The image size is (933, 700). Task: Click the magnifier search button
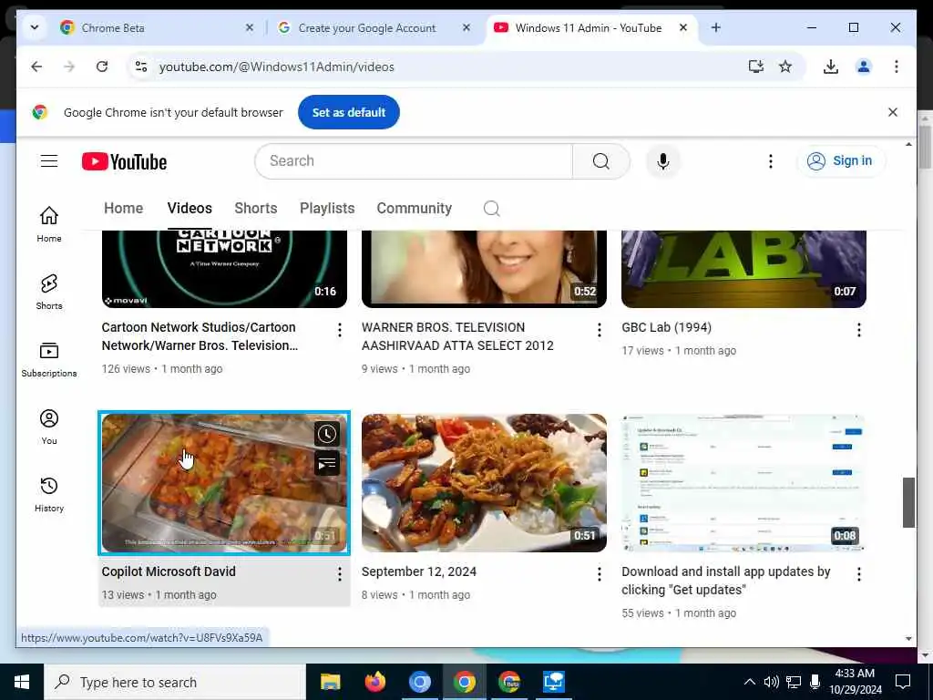click(601, 161)
